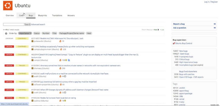Click the compiz-plugins-main package icon
The image size is (220, 106).
click(x=32, y=49)
